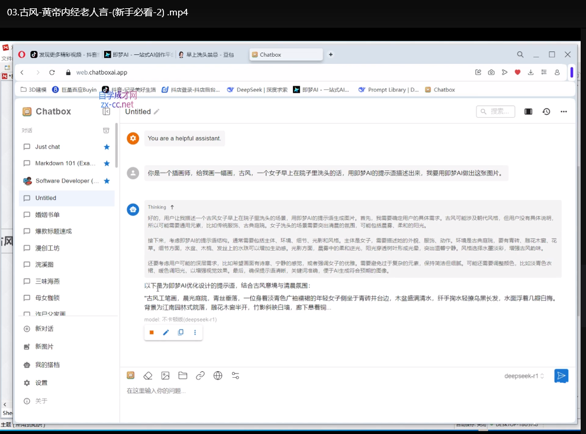This screenshot has height=434, width=586.
Task: Go back in the browser
Action: pos(22,72)
